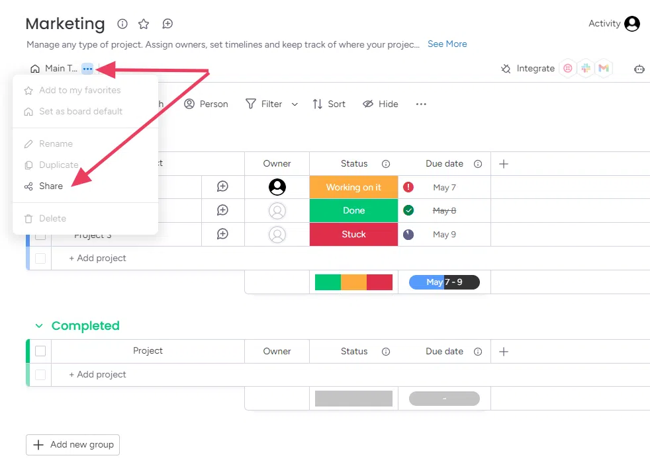This screenshot has width=650, height=470.
Task: Tick the checkbox beside Add project in Completed
Action: [x=40, y=375]
